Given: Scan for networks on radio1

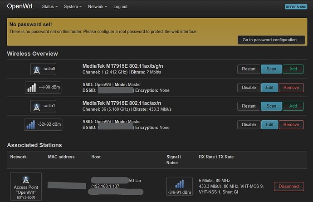Looking at the screenshot, I should (271, 106).
